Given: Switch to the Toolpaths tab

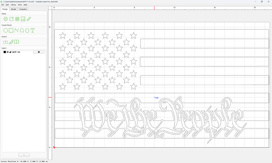Looking at the screenshot, I should tap(23, 9).
